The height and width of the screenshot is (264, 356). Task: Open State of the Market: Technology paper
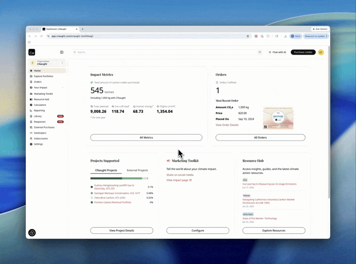[259, 218]
